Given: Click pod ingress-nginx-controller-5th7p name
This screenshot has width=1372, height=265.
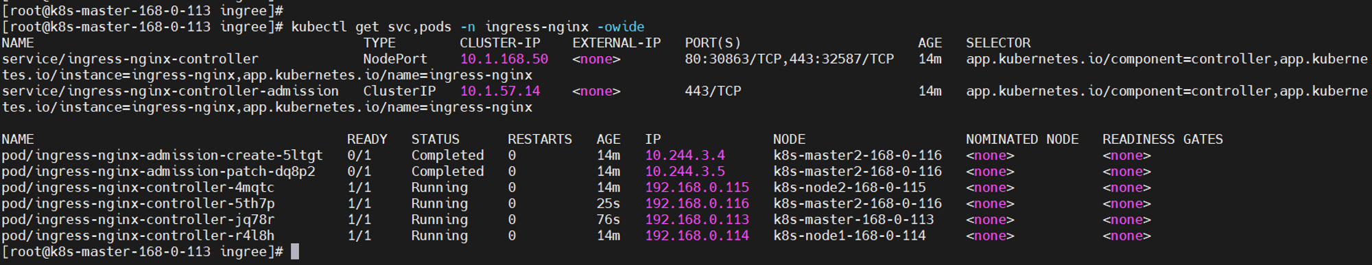Looking at the screenshot, I should point(138,203).
